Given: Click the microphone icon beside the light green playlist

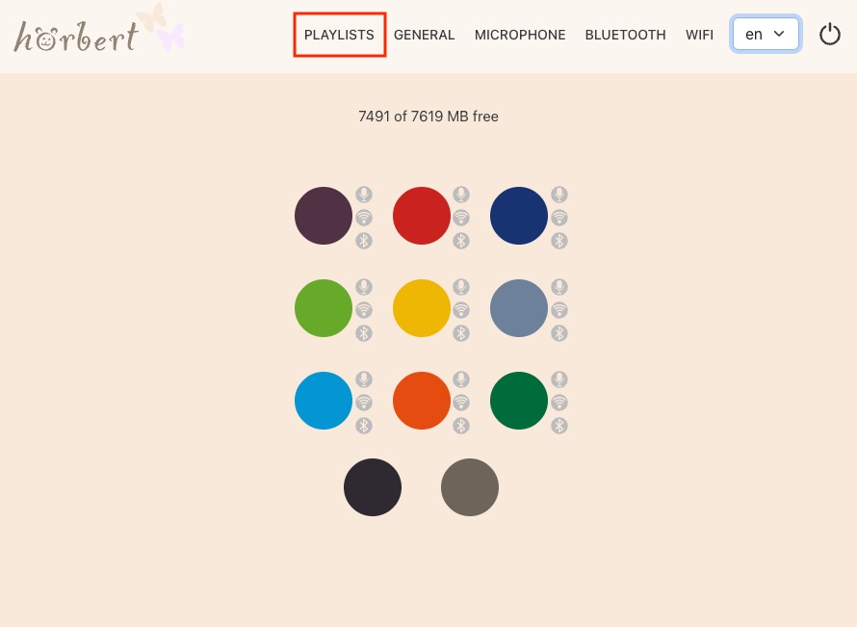Looking at the screenshot, I should tap(364, 287).
